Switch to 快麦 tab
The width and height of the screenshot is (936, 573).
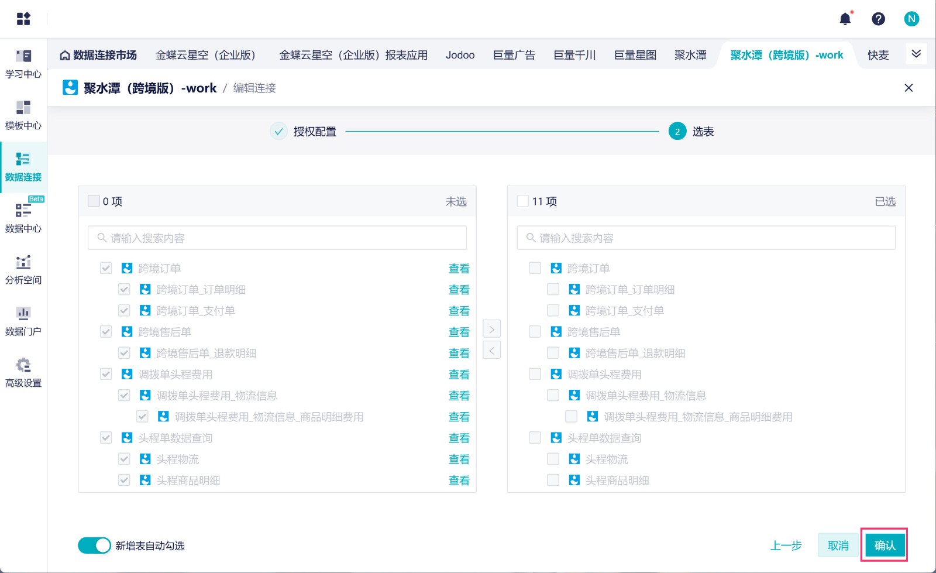point(878,55)
